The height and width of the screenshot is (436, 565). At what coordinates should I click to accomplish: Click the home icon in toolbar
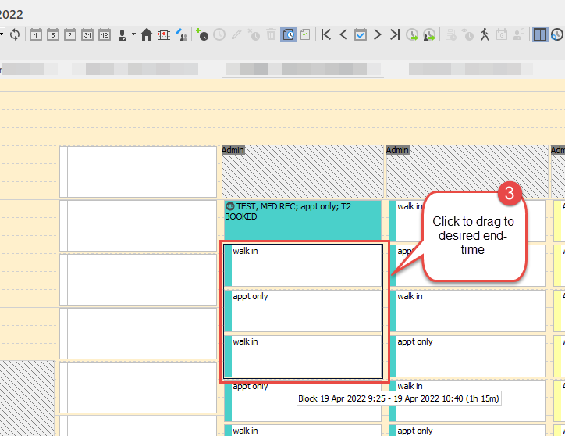coord(147,35)
